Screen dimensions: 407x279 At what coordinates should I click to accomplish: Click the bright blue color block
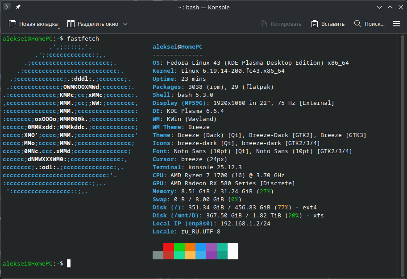tap(201, 247)
